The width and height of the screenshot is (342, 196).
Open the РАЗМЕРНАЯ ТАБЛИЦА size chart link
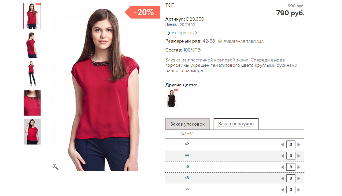pyautogui.click(x=244, y=42)
